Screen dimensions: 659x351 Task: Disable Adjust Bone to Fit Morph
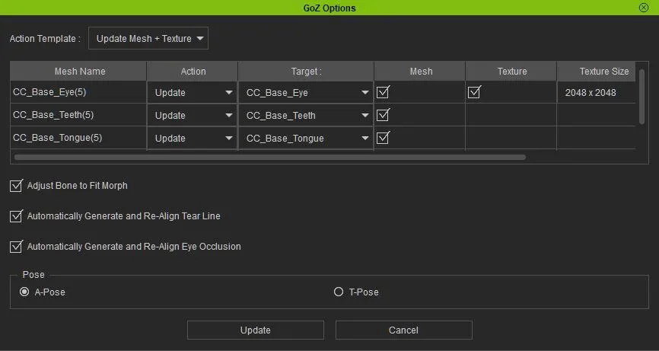pyautogui.click(x=16, y=186)
